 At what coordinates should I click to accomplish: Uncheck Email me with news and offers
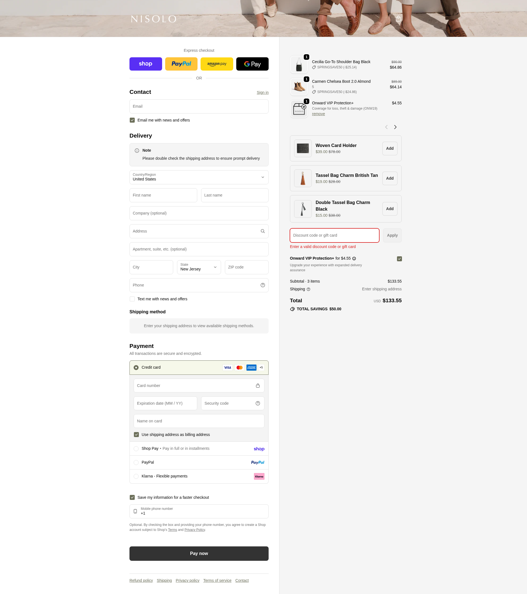point(132,120)
